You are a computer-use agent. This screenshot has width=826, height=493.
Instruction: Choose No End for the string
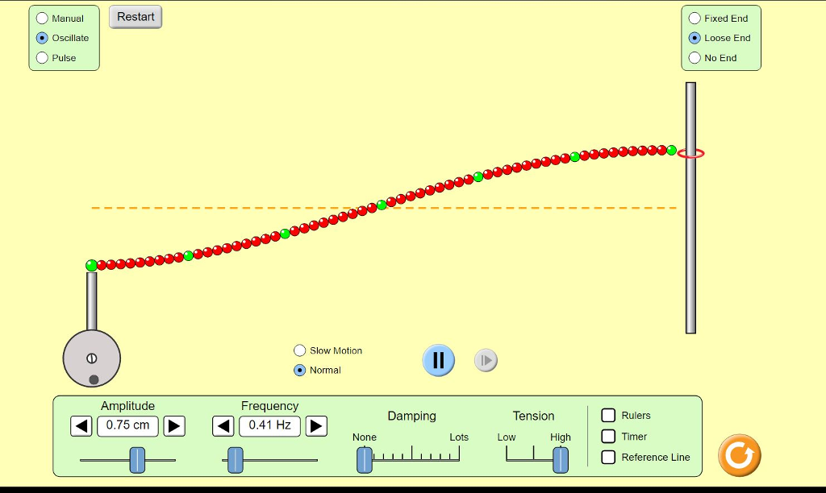coord(694,57)
